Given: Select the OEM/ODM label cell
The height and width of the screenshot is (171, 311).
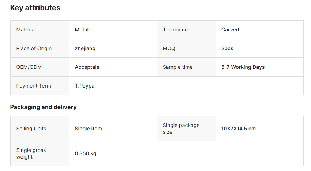Looking at the screenshot, I should 29,67.
